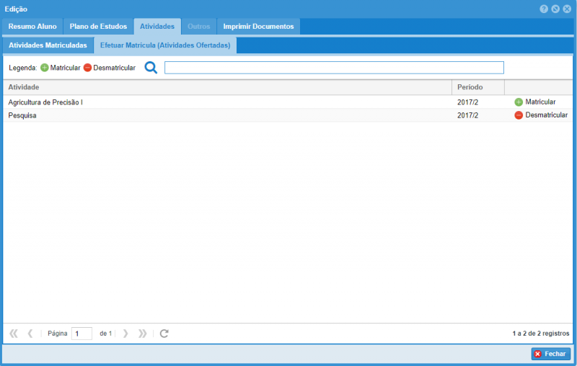The image size is (577, 366).
Task: Click the magnifying glass search icon
Action: [151, 68]
